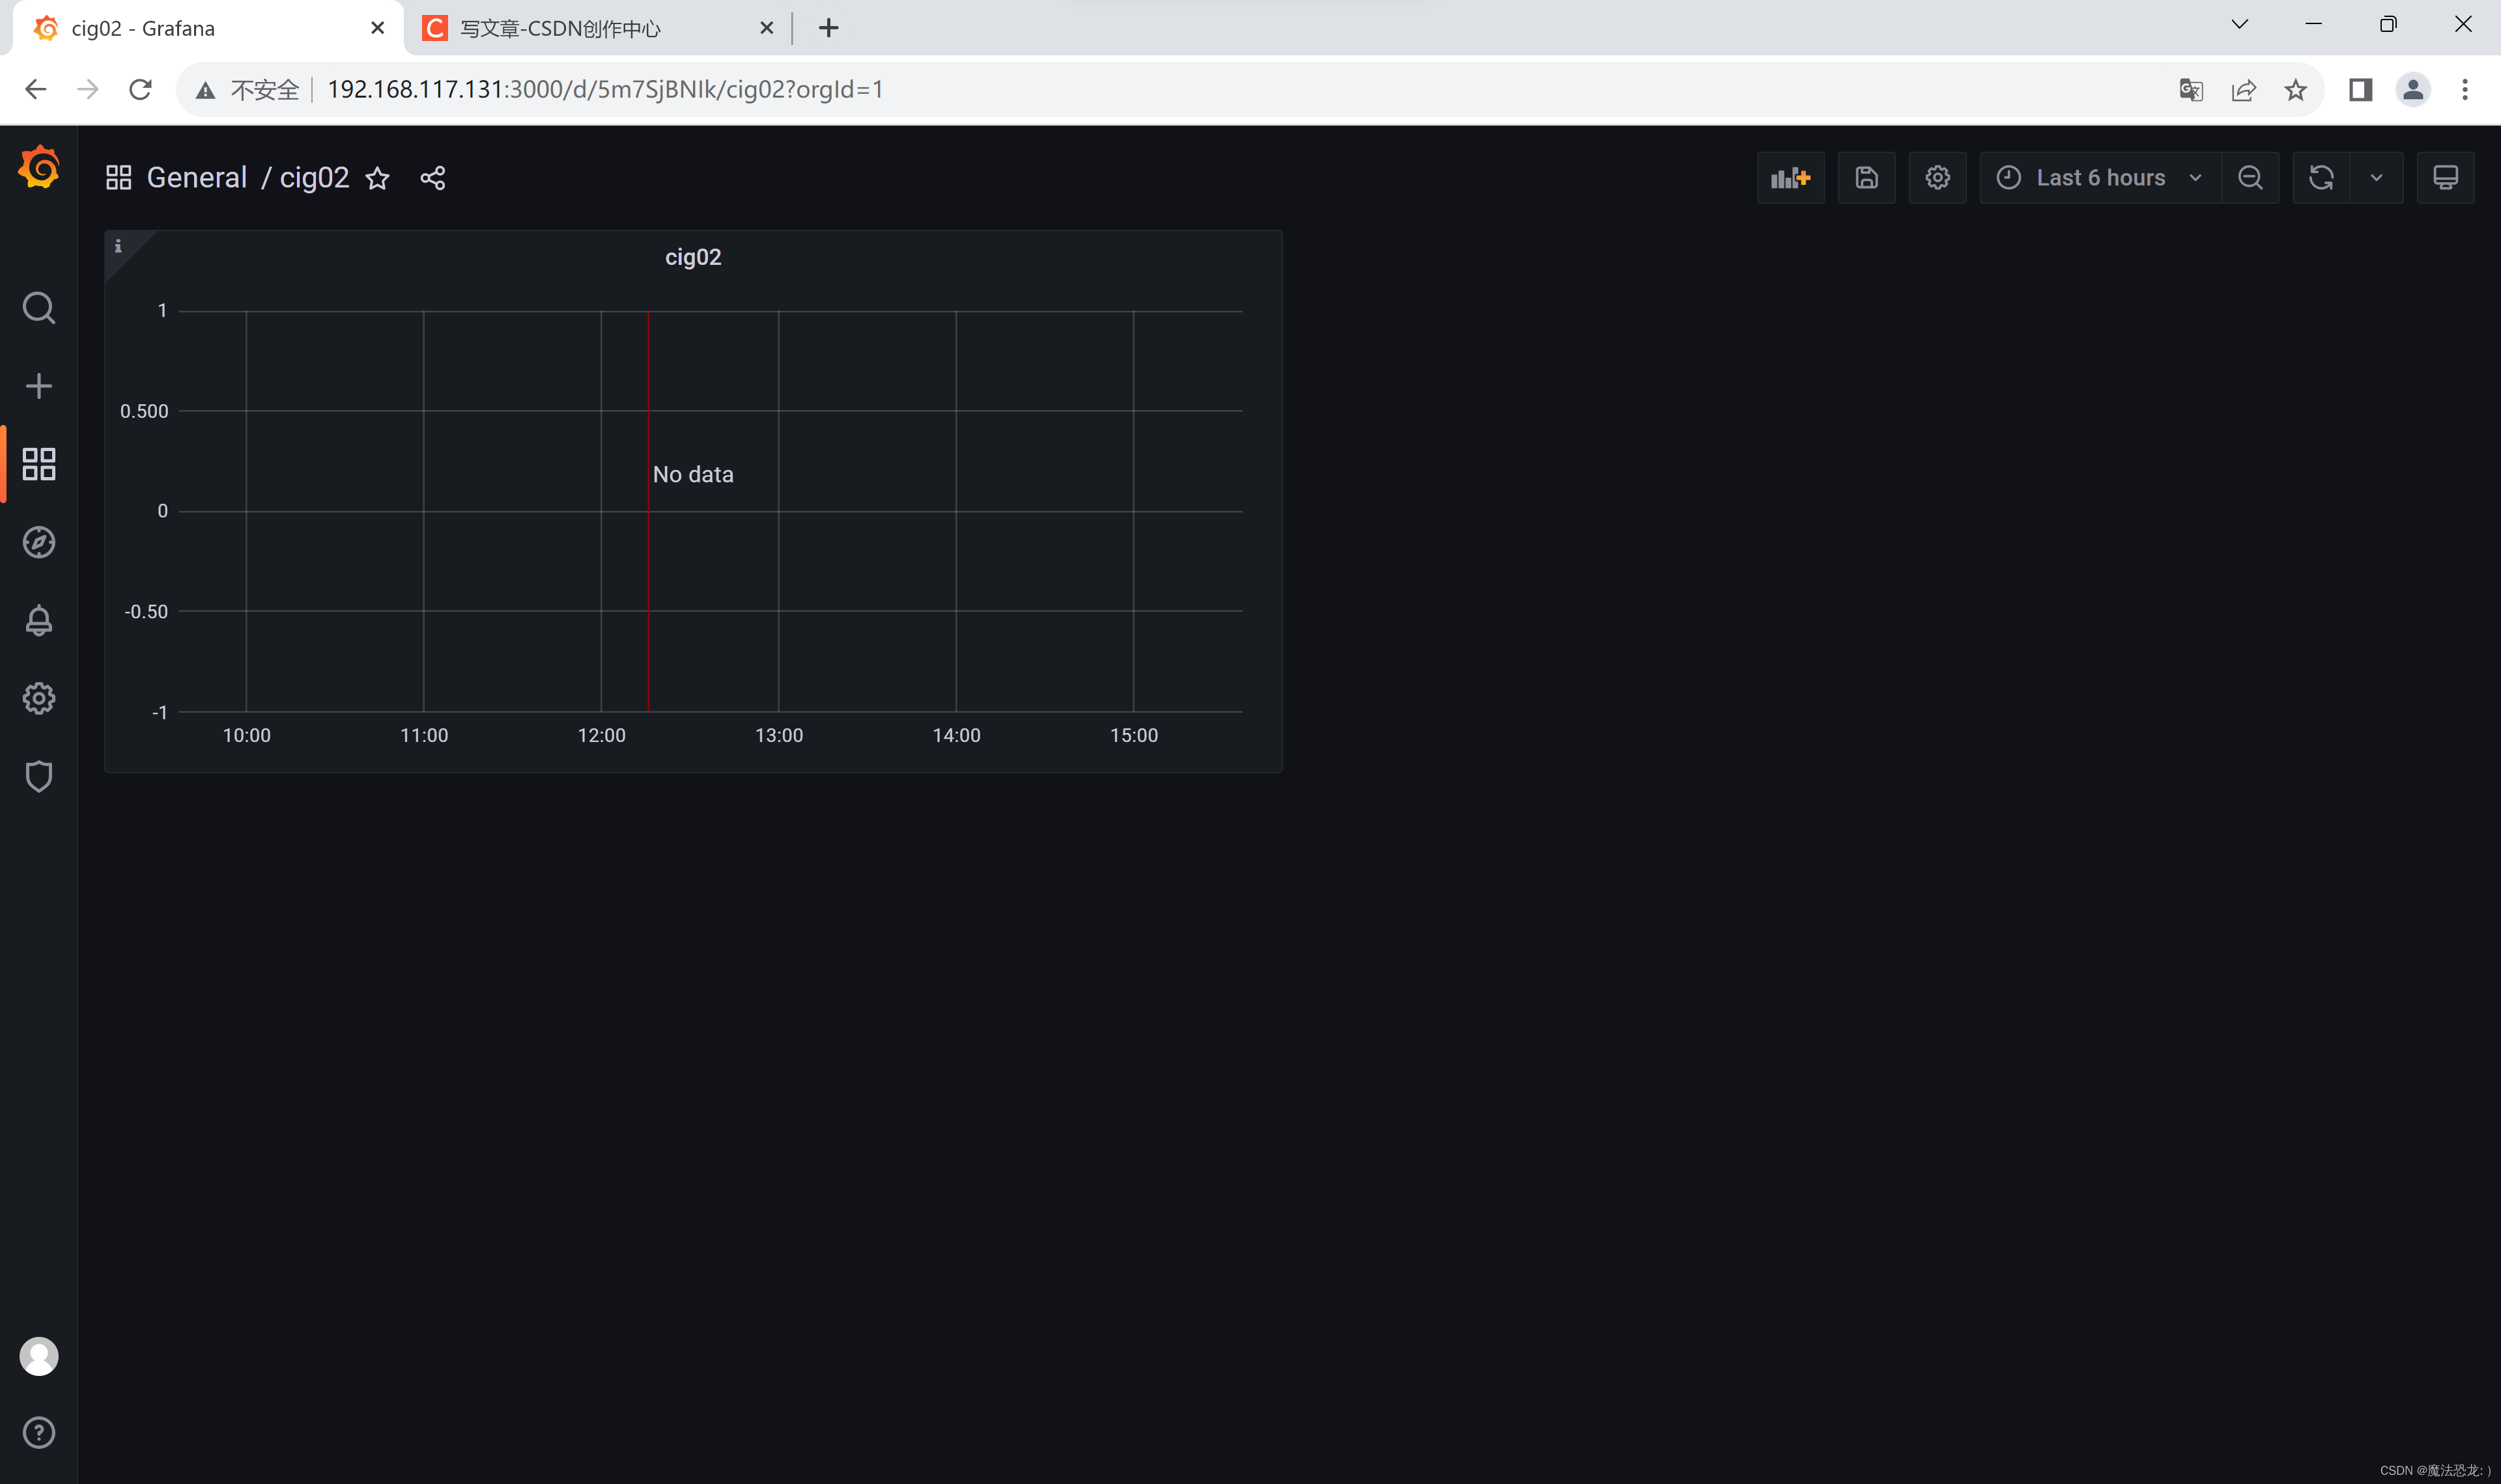
Task: Open dashboard settings gear in toolbar
Action: [x=1938, y=178]
